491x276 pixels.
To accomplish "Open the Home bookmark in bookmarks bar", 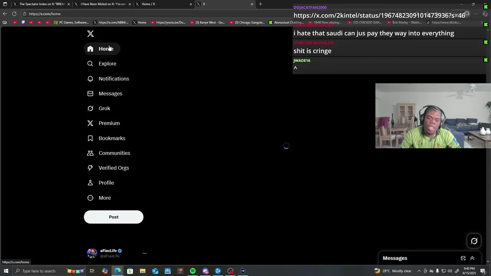I will (140, 23).
